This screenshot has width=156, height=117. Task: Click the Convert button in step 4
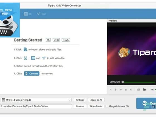[32, 74]
